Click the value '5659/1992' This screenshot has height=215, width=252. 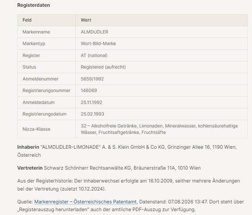point(92,79)
